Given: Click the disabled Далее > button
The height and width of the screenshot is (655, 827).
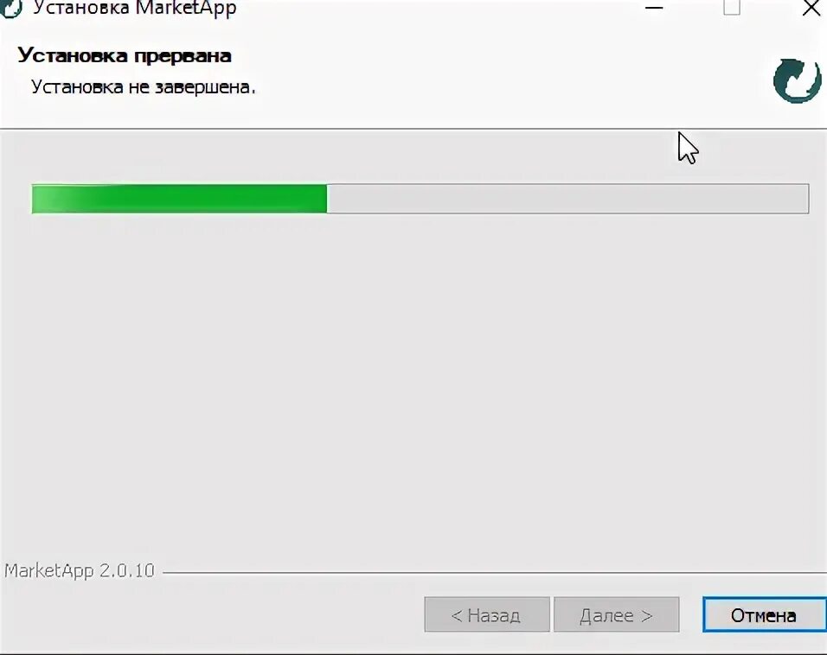Looking at the screenshot, I should [x=616, y=614].
